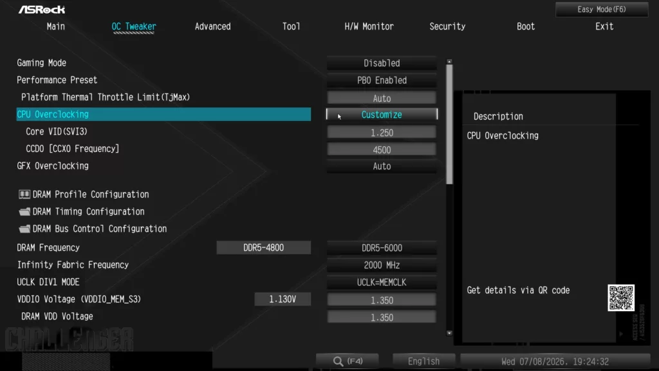
Task: Edit the VDDIO Voltage 1.350 field
Action: coord(382,300)
